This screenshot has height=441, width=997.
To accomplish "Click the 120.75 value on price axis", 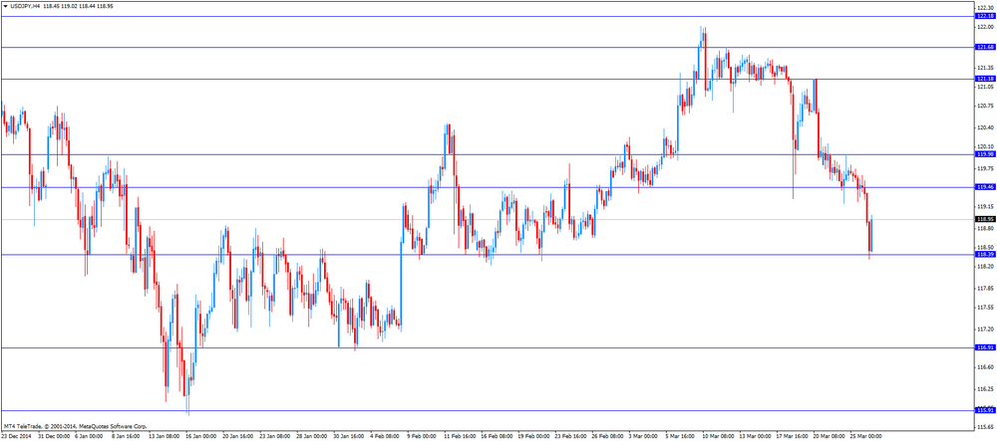I will pyautogui.click(x=985, y=107).
